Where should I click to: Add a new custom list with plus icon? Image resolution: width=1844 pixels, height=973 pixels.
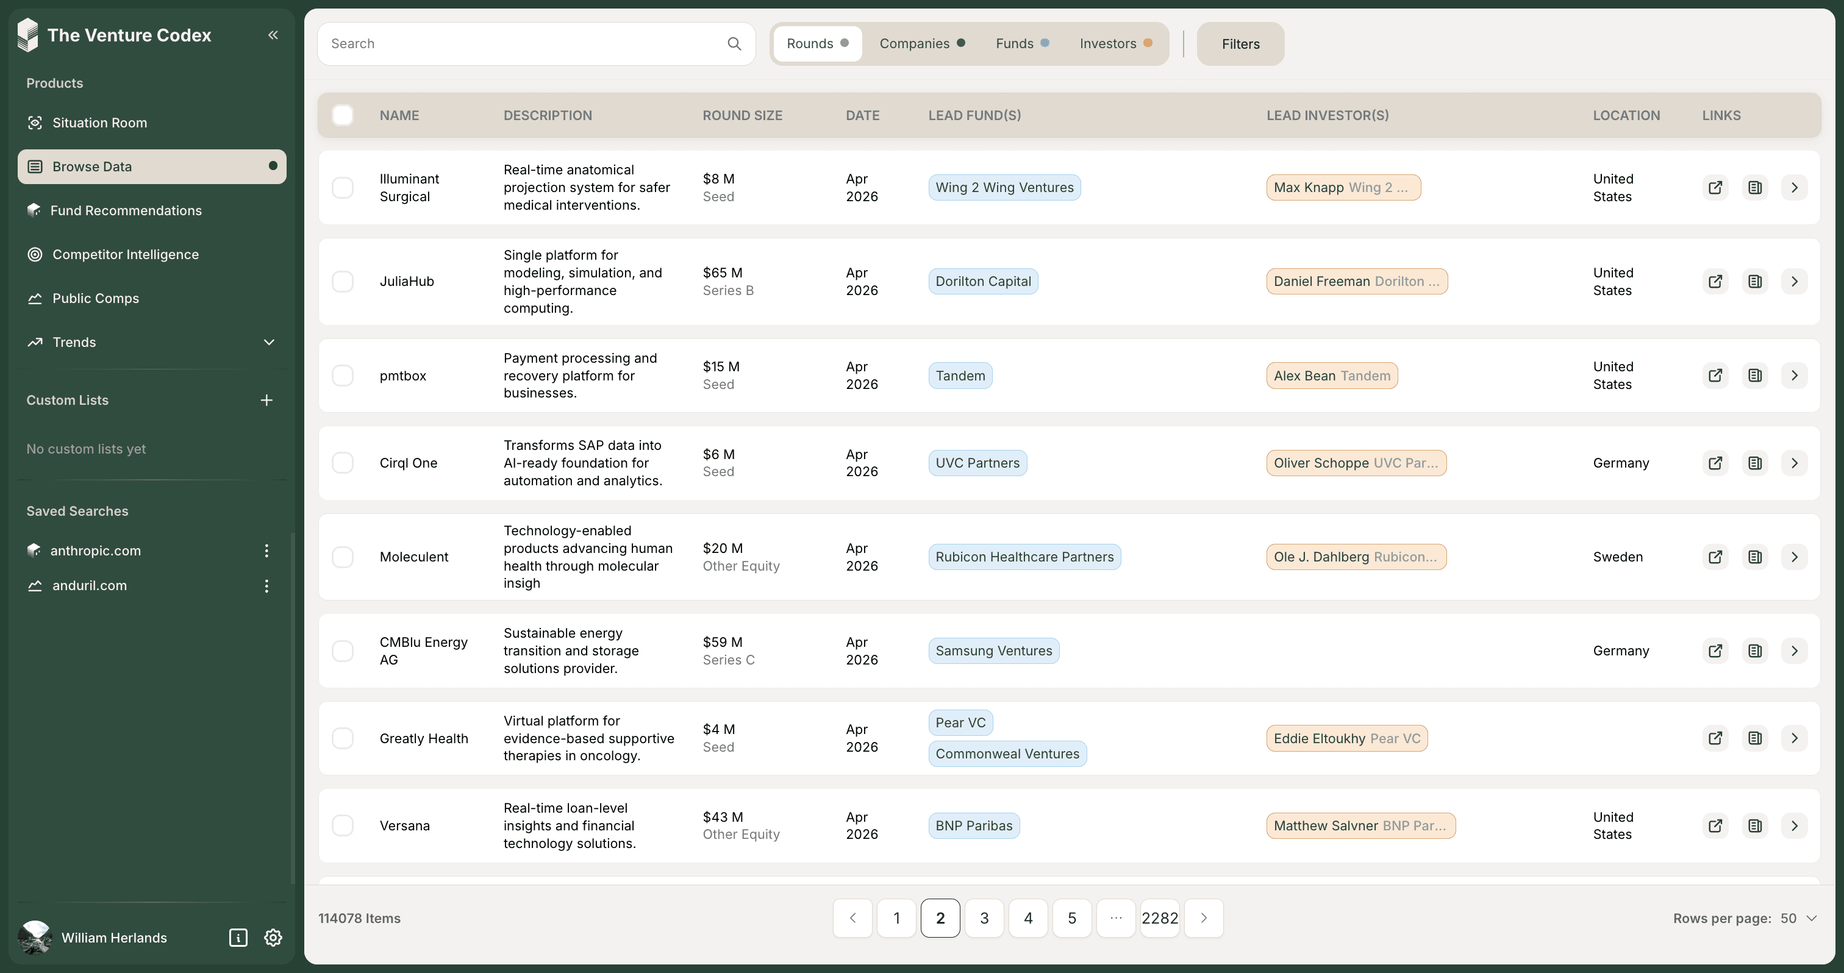click(266, 401)
